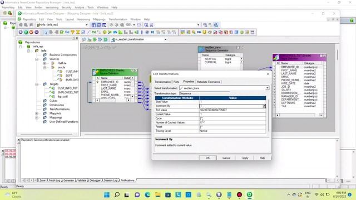Tick the Cycle checkbox
Screen dimensions: 356x200
pos(201,118)
